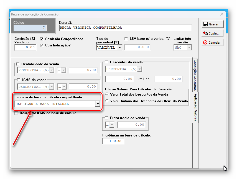Select Valor Total dos Descontos da Venda
This screenshot has height=179, width=237.
(x=107, y=94)
